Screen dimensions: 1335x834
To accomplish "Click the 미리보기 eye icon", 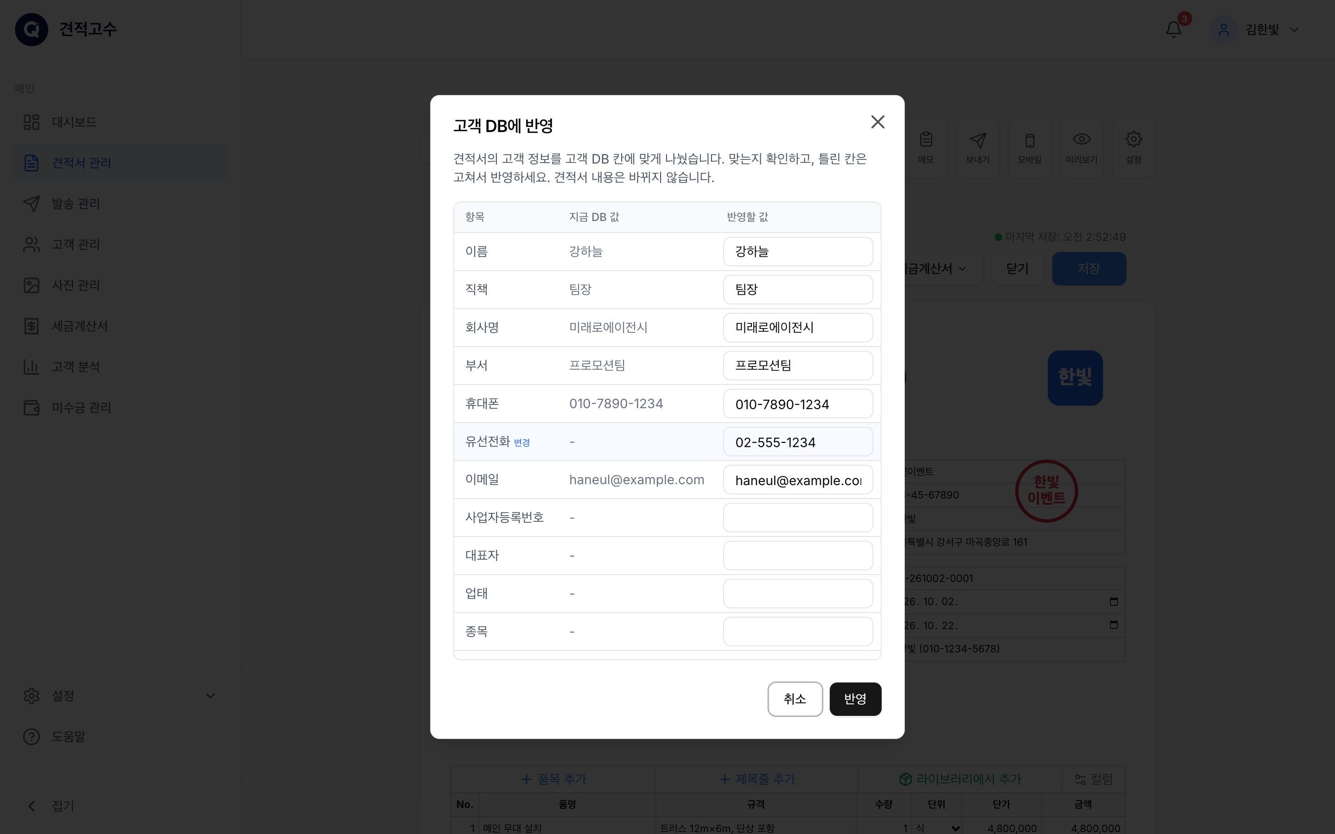I will [x=1081, y=148].
